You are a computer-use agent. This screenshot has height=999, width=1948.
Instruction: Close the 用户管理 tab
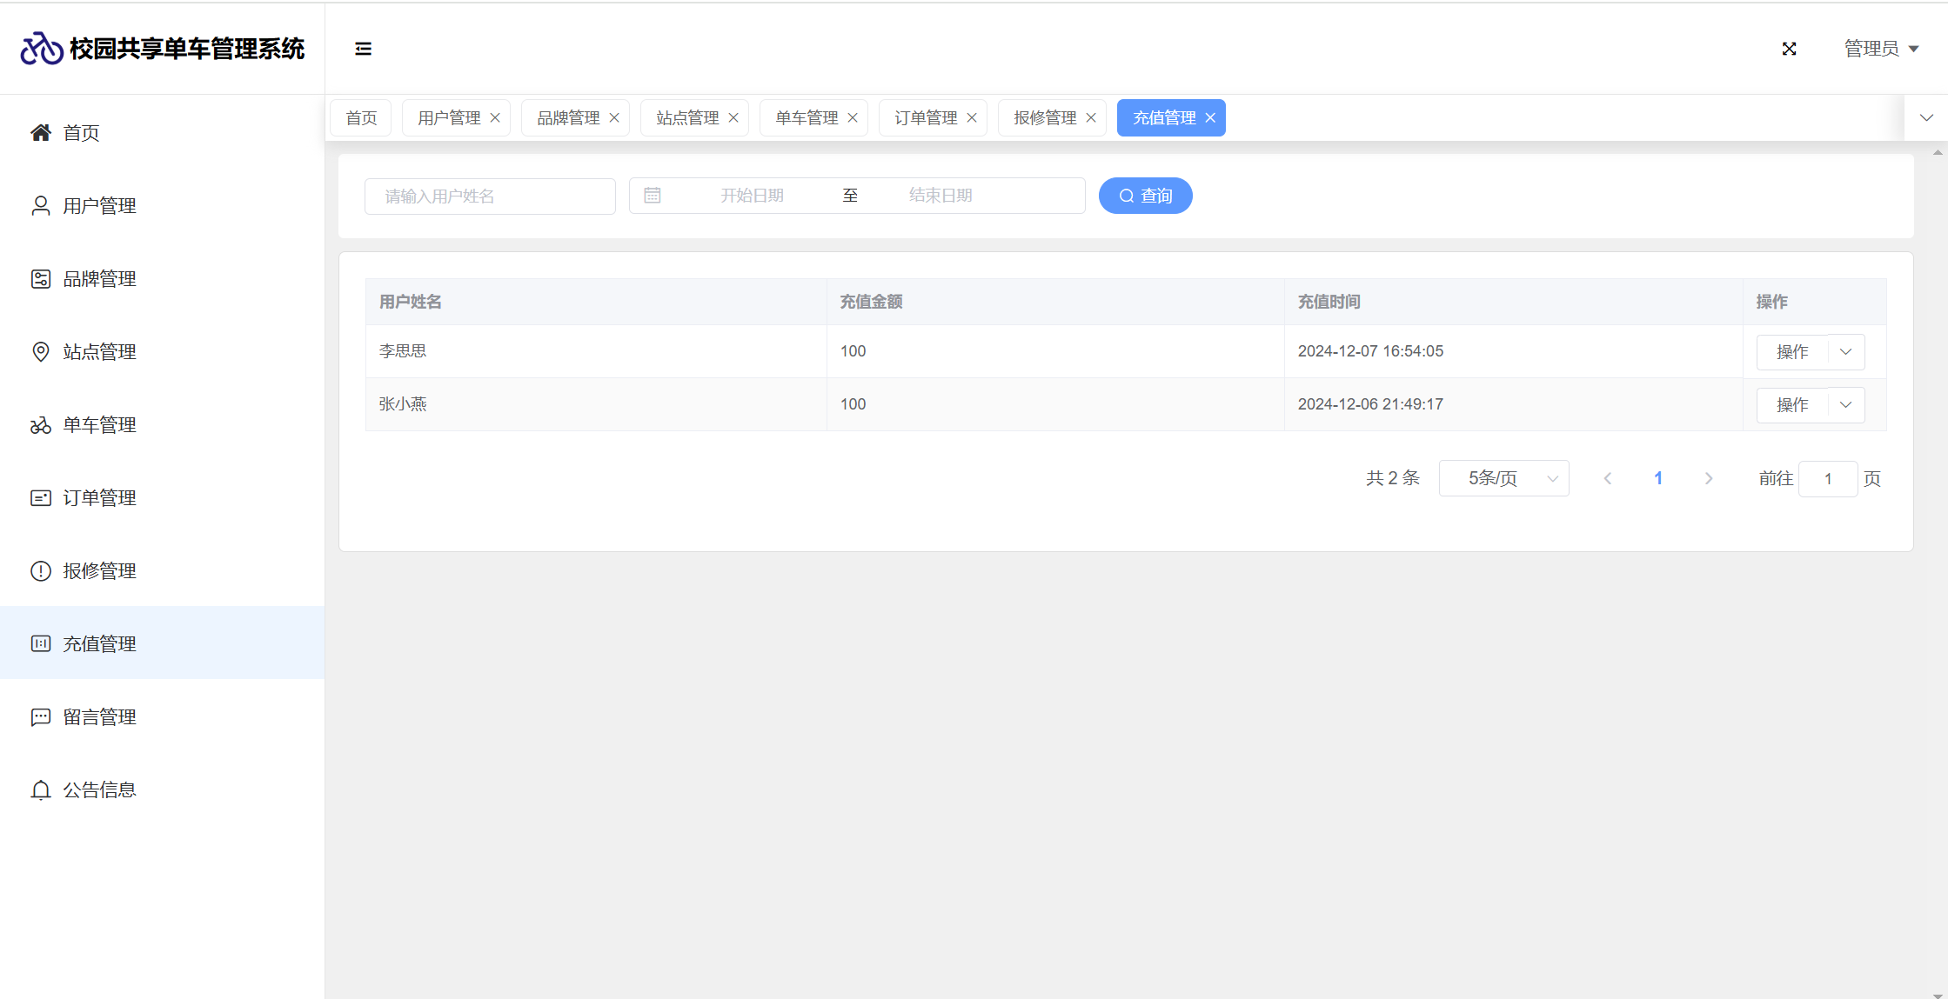[495, 118]
